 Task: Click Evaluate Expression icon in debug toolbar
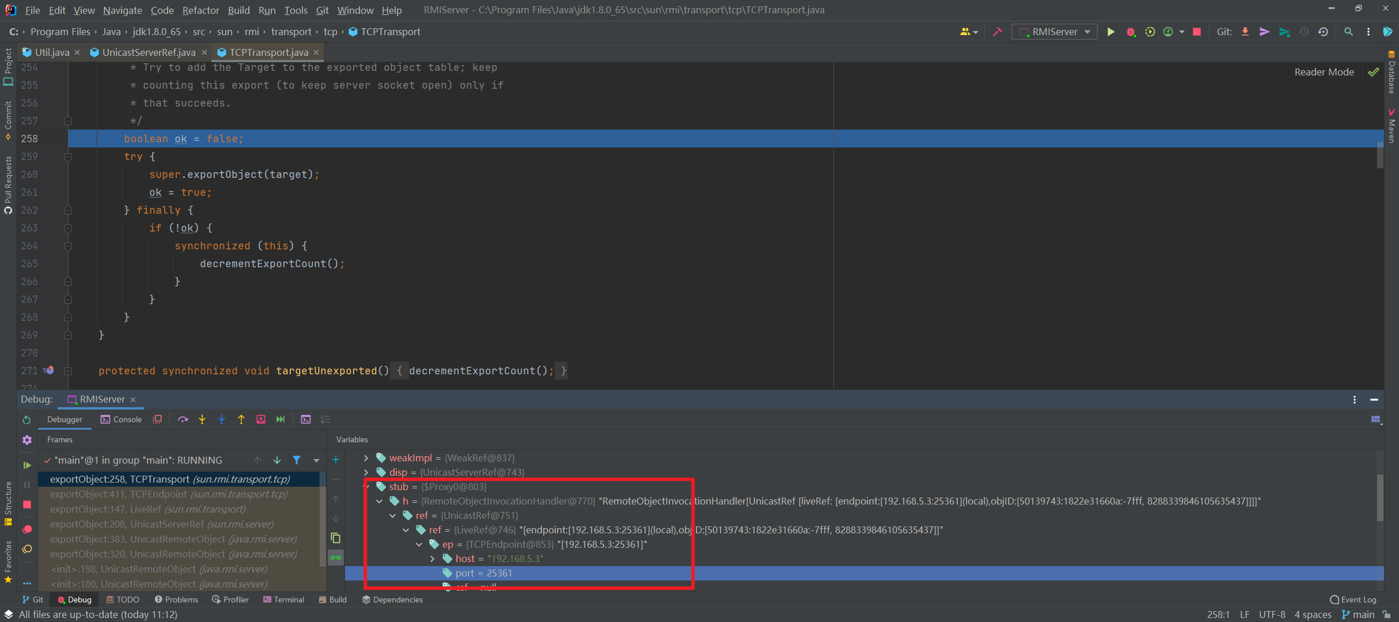pos(306,419)
